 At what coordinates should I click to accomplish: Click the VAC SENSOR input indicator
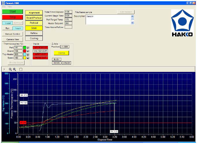[40, 51]
